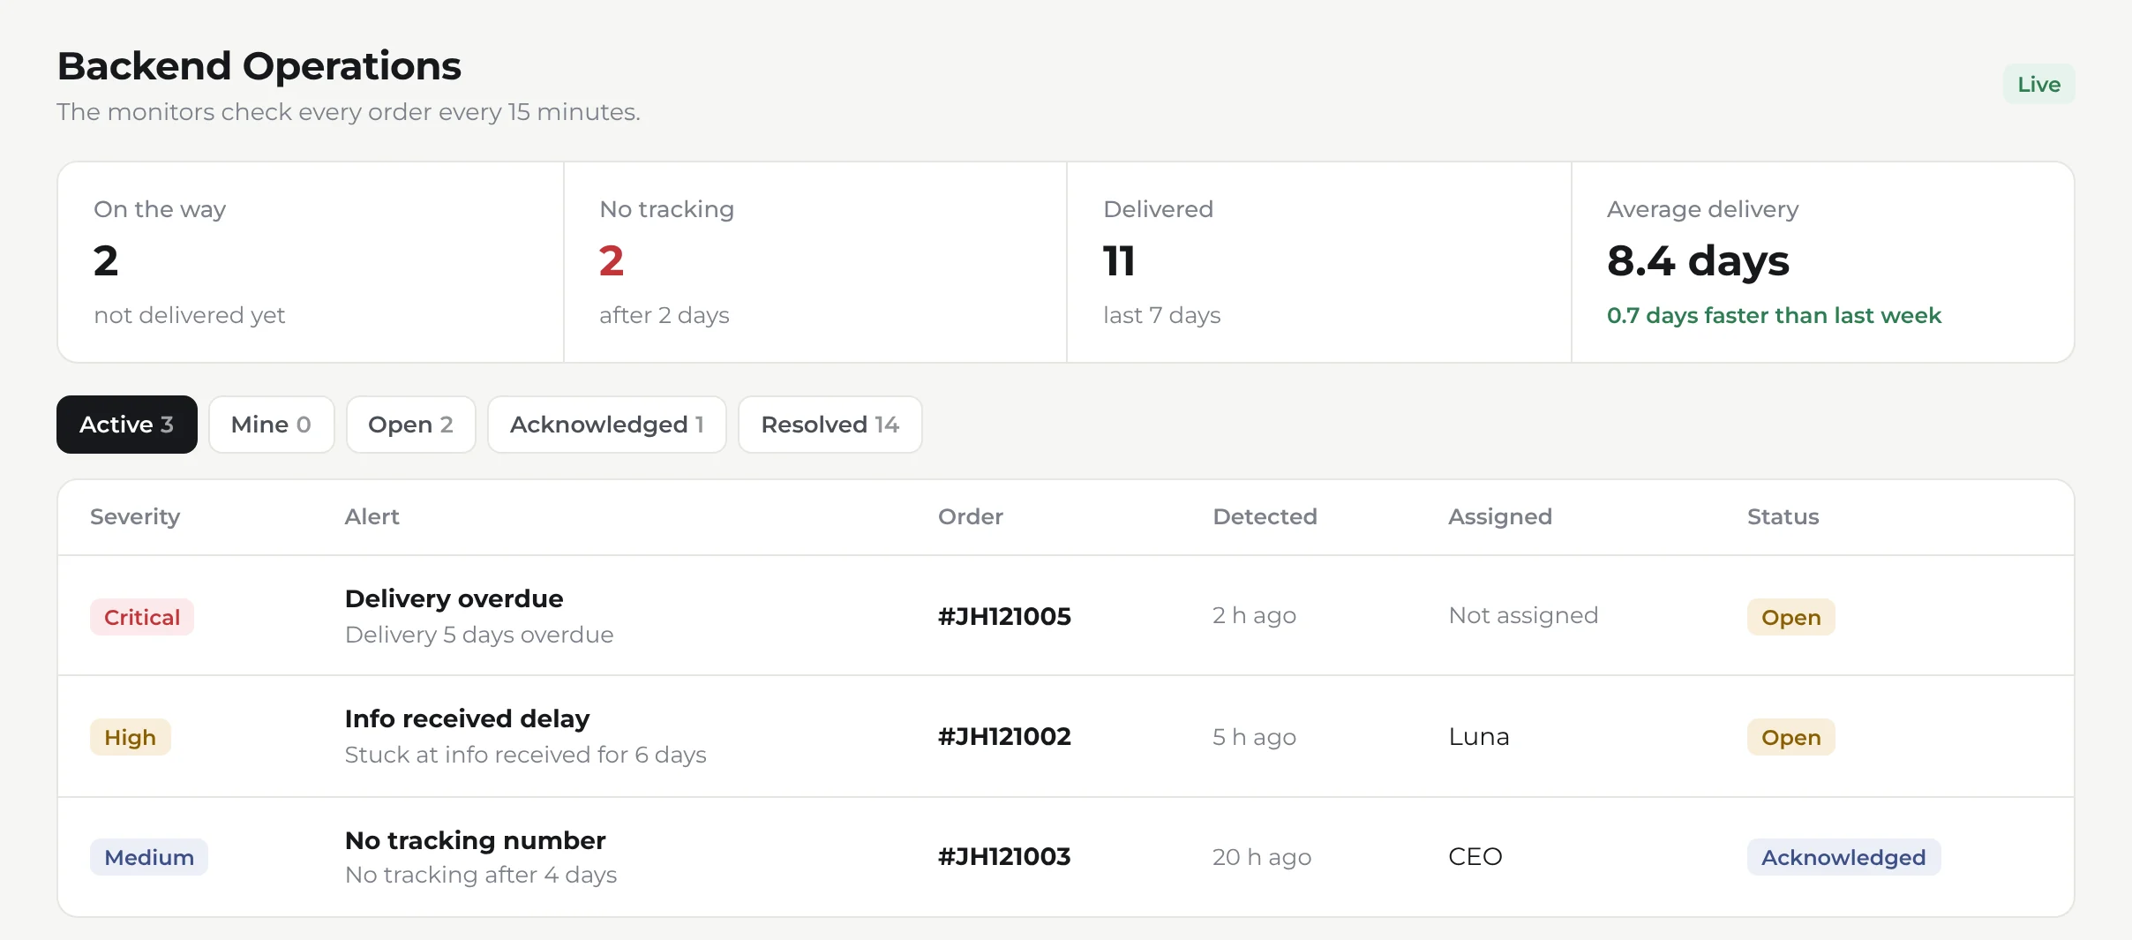The width and height of the screenshot is (2132, 940).
Task: Click assignee Luna
Action: pos(1479,736)
